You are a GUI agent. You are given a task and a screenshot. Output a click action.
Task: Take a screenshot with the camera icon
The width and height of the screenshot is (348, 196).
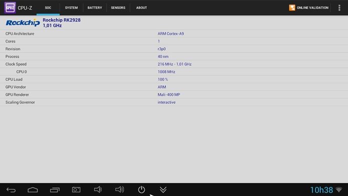[x=76, y=189]
